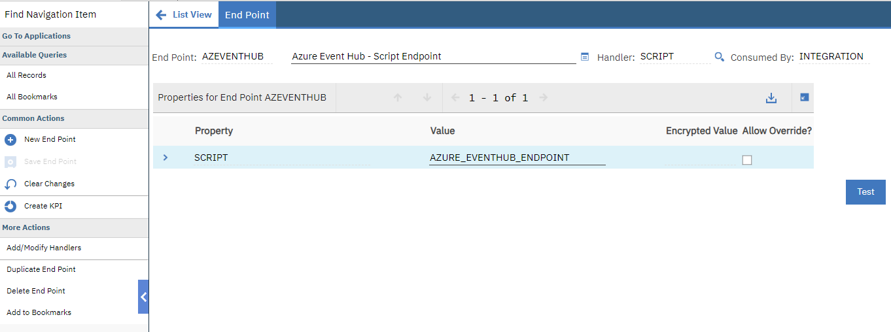Screen dimensions: 891x332
Task: Click the Clear Changes undo icon
Action: click(x=10, y=184)
